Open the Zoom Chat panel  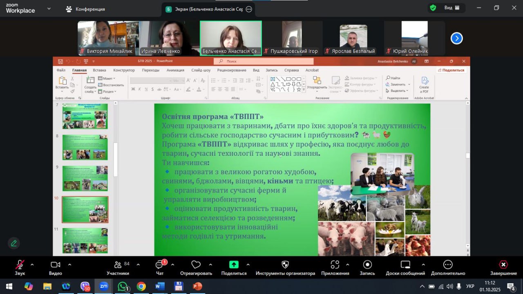(x=159, y=265)
